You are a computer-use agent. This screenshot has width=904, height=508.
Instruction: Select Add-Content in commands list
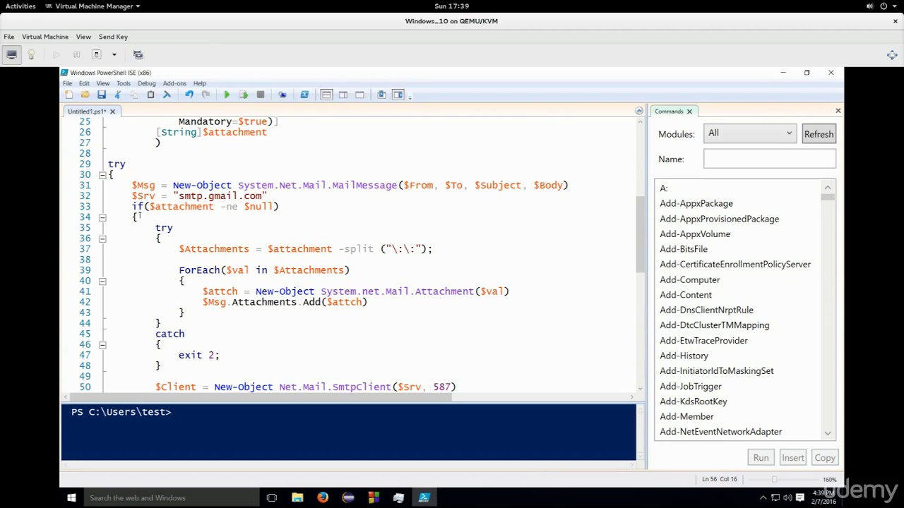pyautogui.click(x=686, y=295)
